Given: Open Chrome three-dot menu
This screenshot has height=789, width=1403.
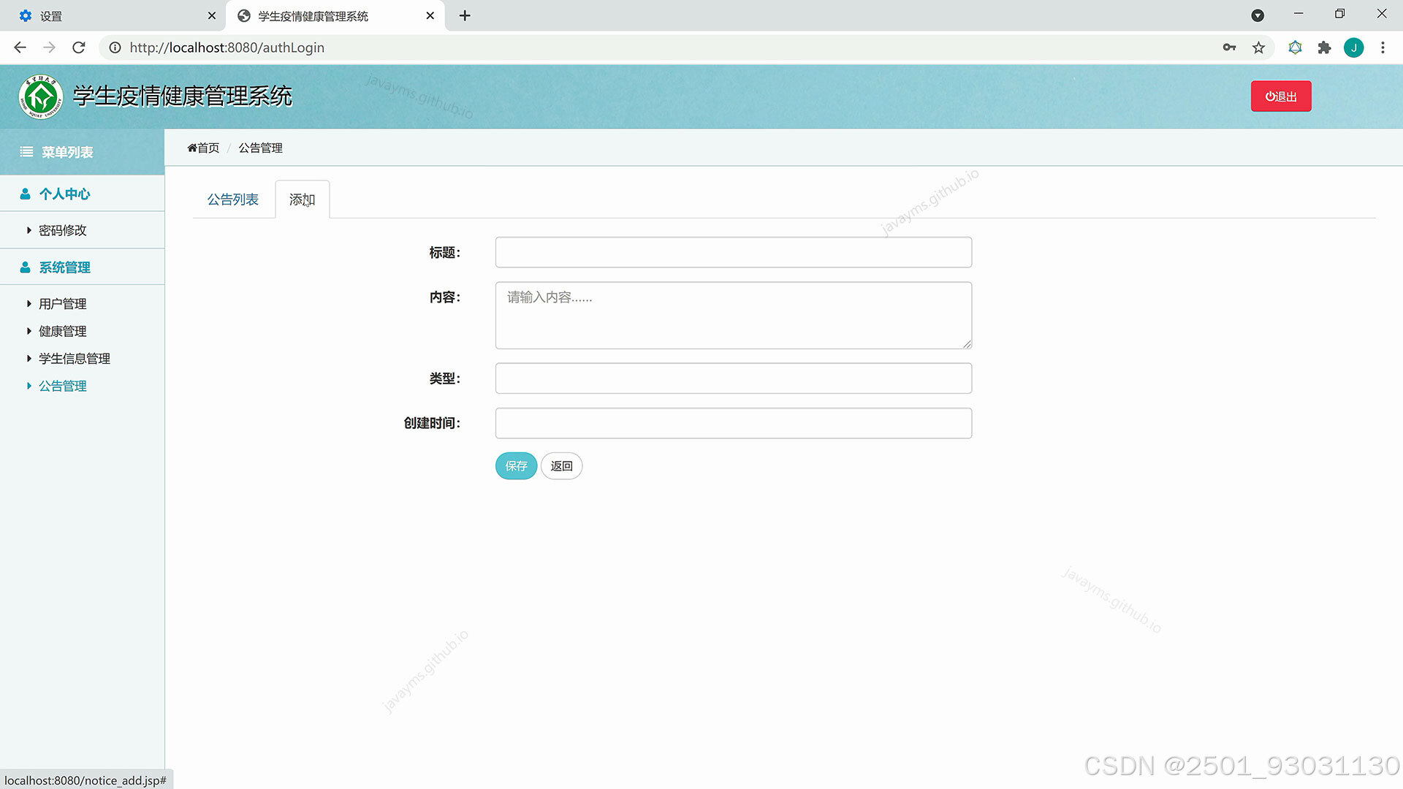Looking at the screenshot, I should pos(1383,47).
